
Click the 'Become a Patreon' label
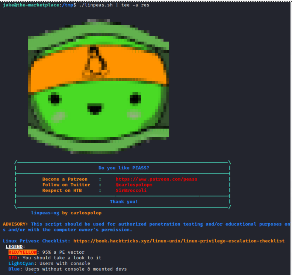65,179
